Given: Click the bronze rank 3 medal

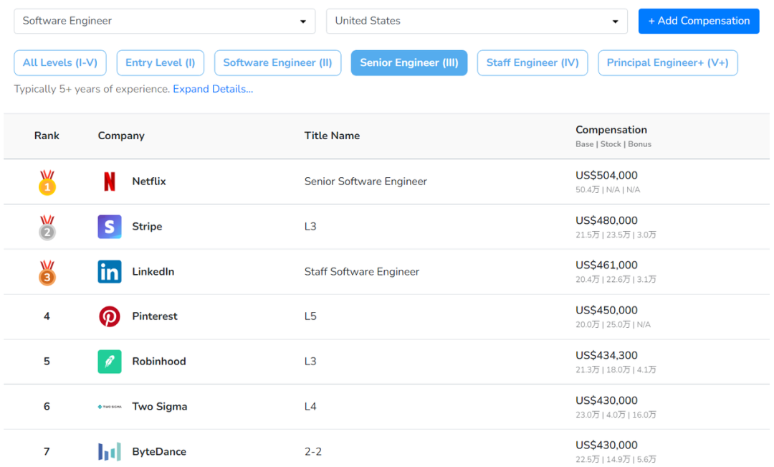Looking at the screenshot, I should (x=47, y=273).
